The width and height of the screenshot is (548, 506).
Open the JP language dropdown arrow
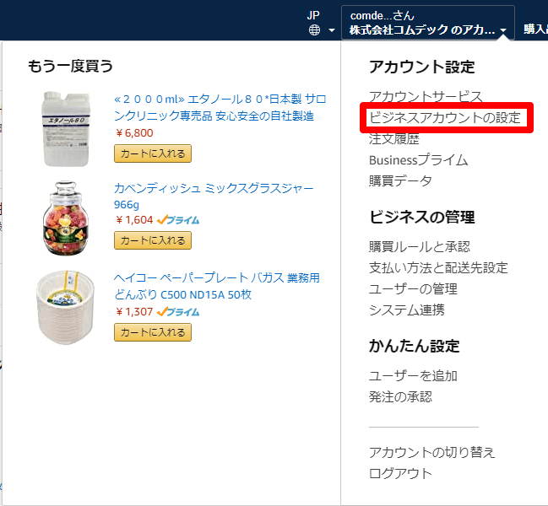click(x=332, y=31)
